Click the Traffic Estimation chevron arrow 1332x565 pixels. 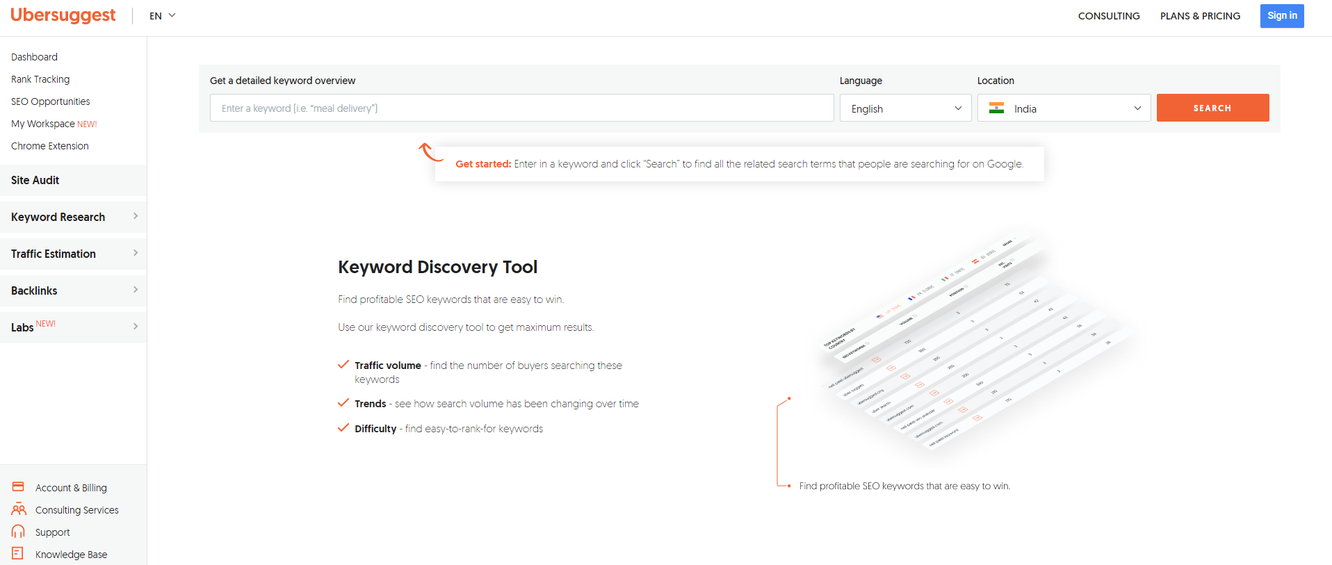tap(136, 253)
